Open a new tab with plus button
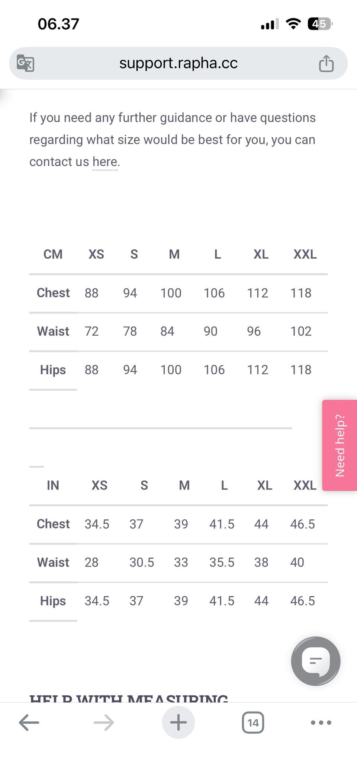Screen dimensions: 357x774 [178, 723]
